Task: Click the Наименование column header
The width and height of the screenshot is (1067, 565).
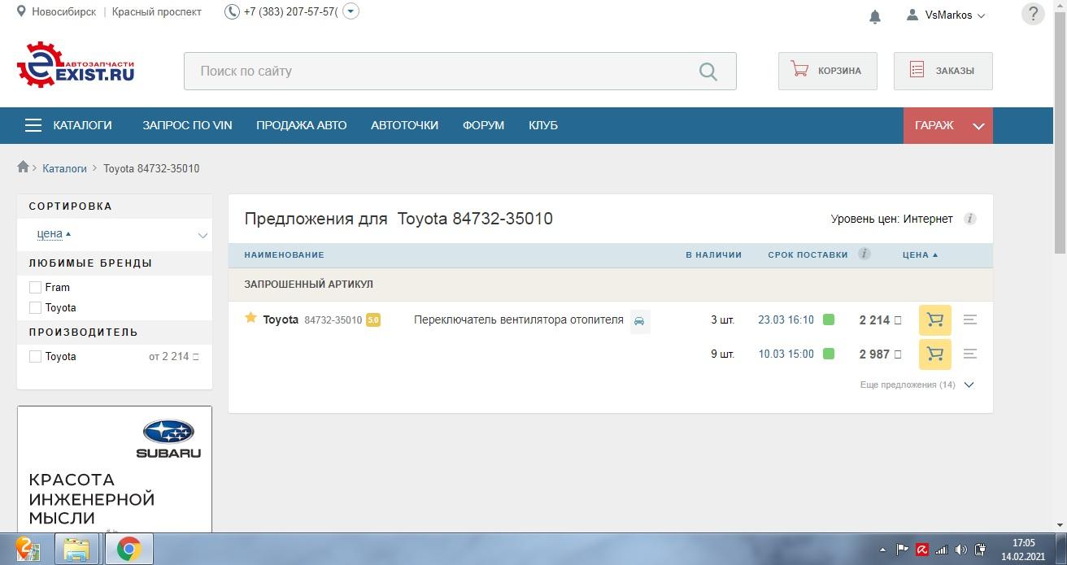Action: [284, 254]
